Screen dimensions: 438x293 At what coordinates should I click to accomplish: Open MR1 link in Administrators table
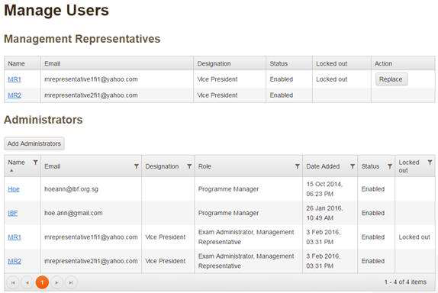pyautogui.click(x=14, y=237)
